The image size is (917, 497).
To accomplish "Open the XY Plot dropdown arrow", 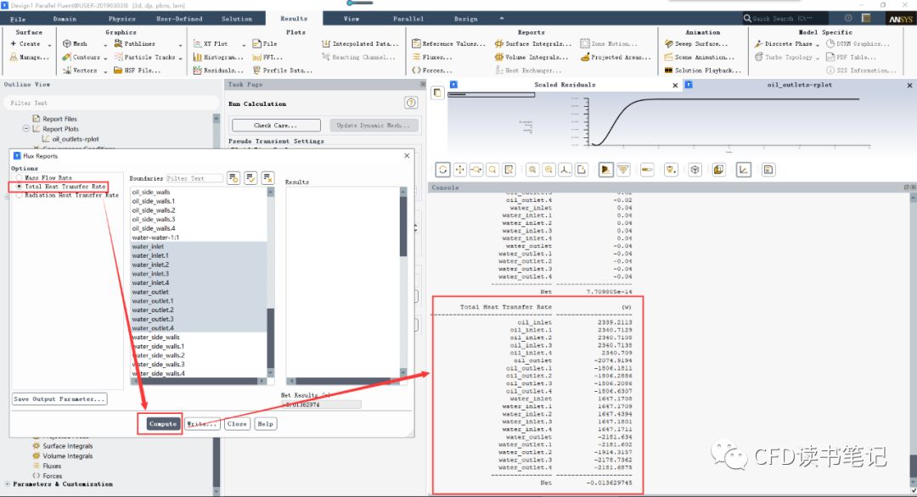I will pos(244,44).
